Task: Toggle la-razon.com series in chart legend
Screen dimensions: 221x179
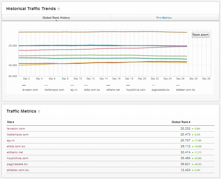Action: point(30,89)
